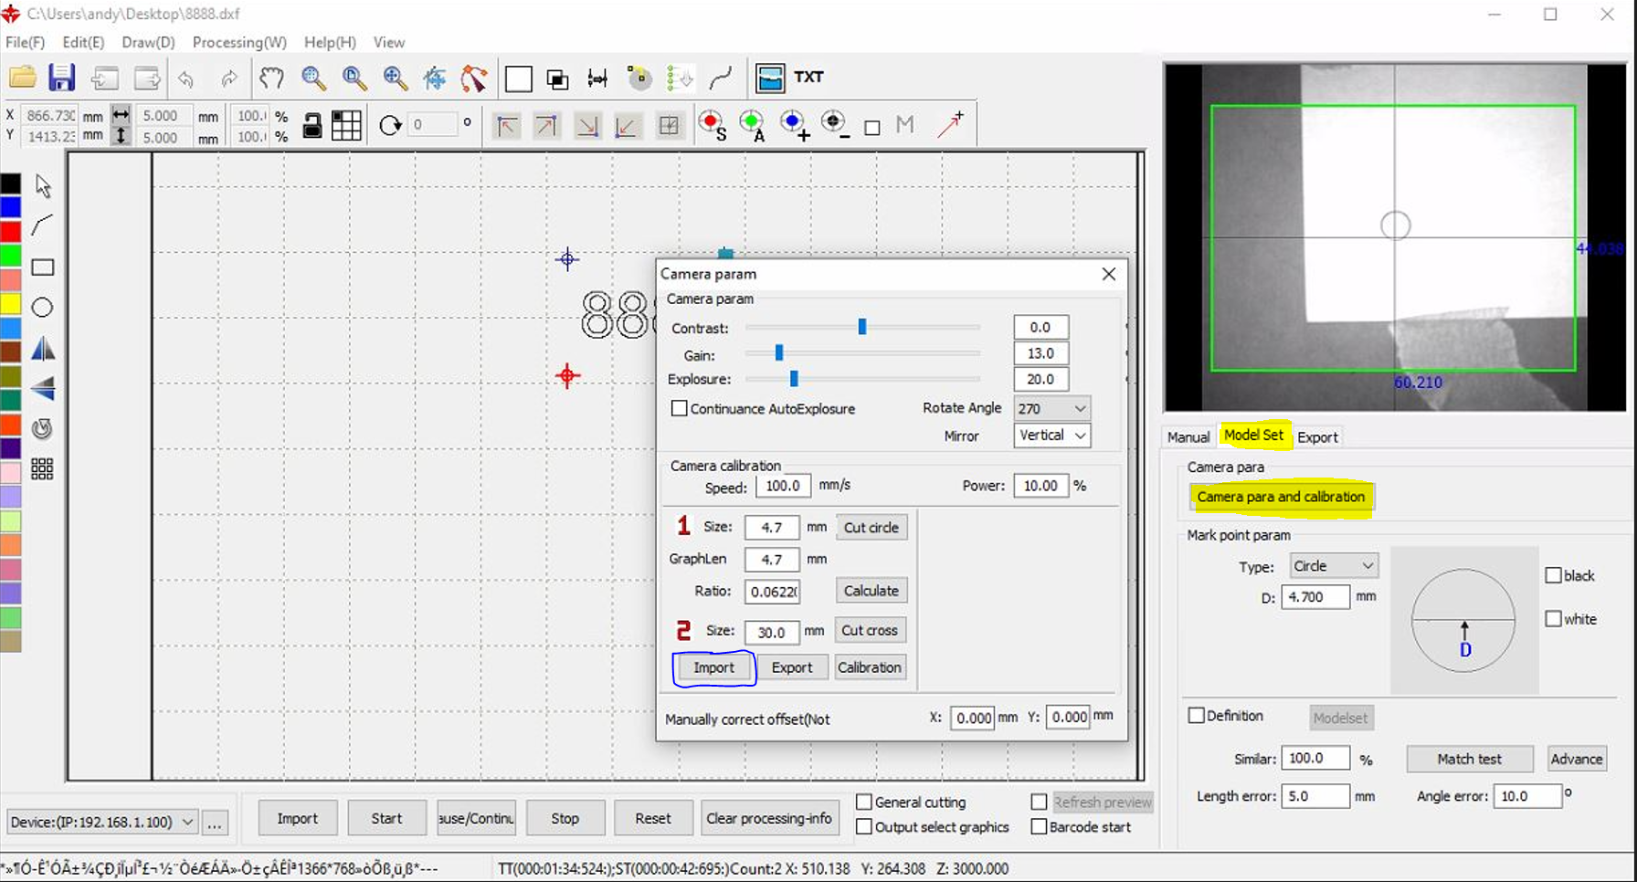The height and width of the screenshot is (882, 1637).
Task: Open the Processing(W) menu
Action: click(x=239, y=42)
